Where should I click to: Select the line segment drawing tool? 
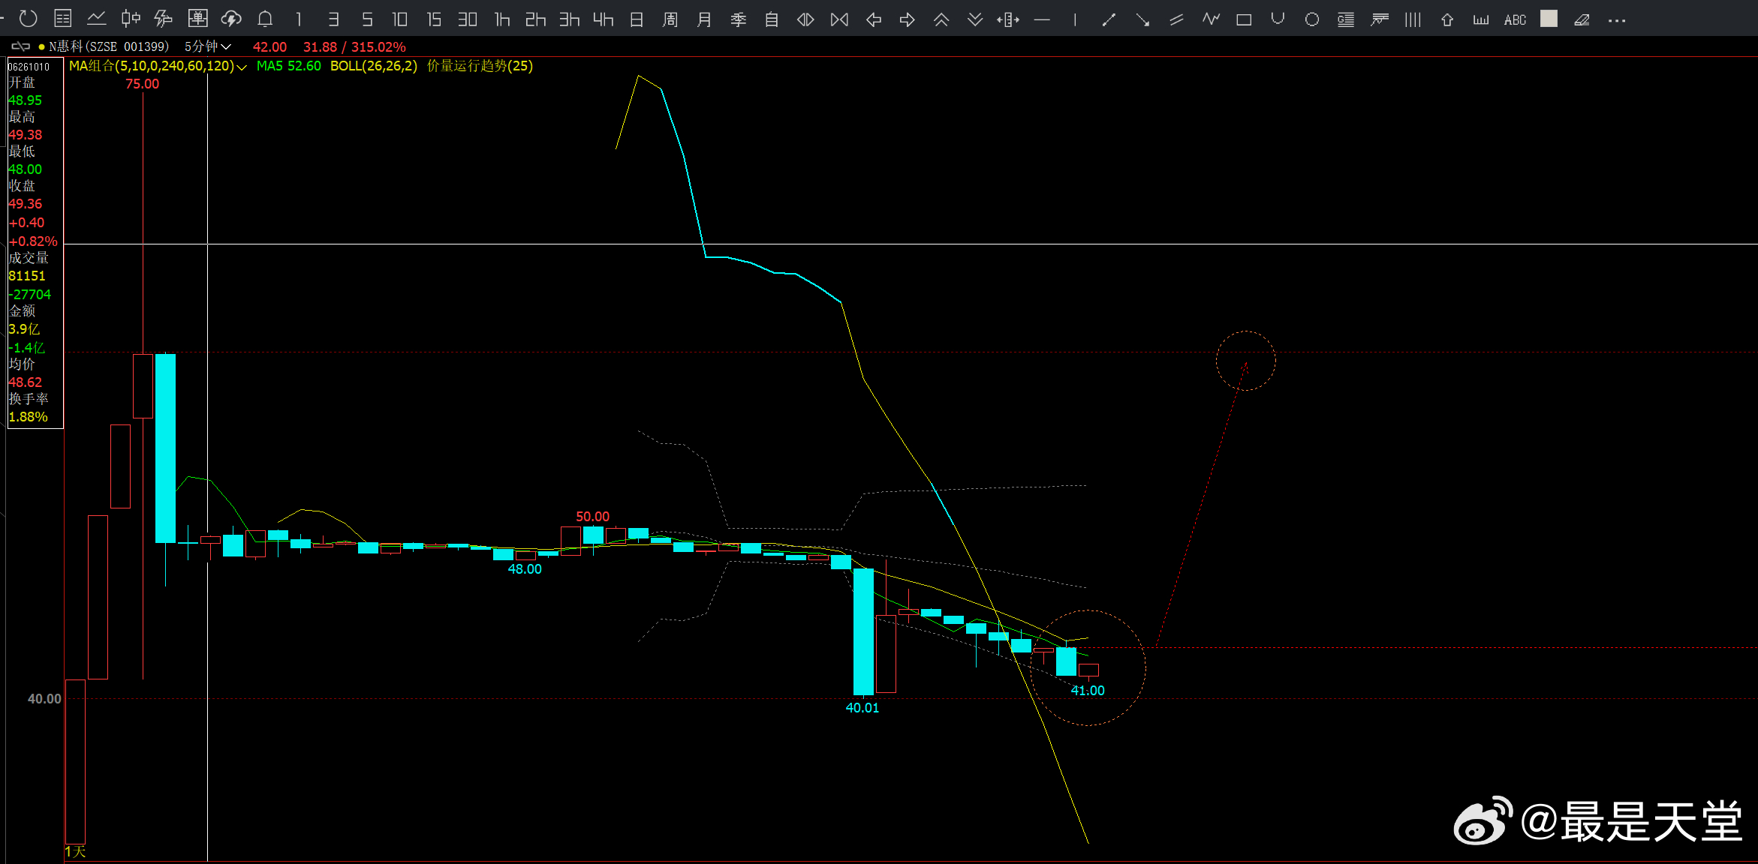(x=1109, y=19)
